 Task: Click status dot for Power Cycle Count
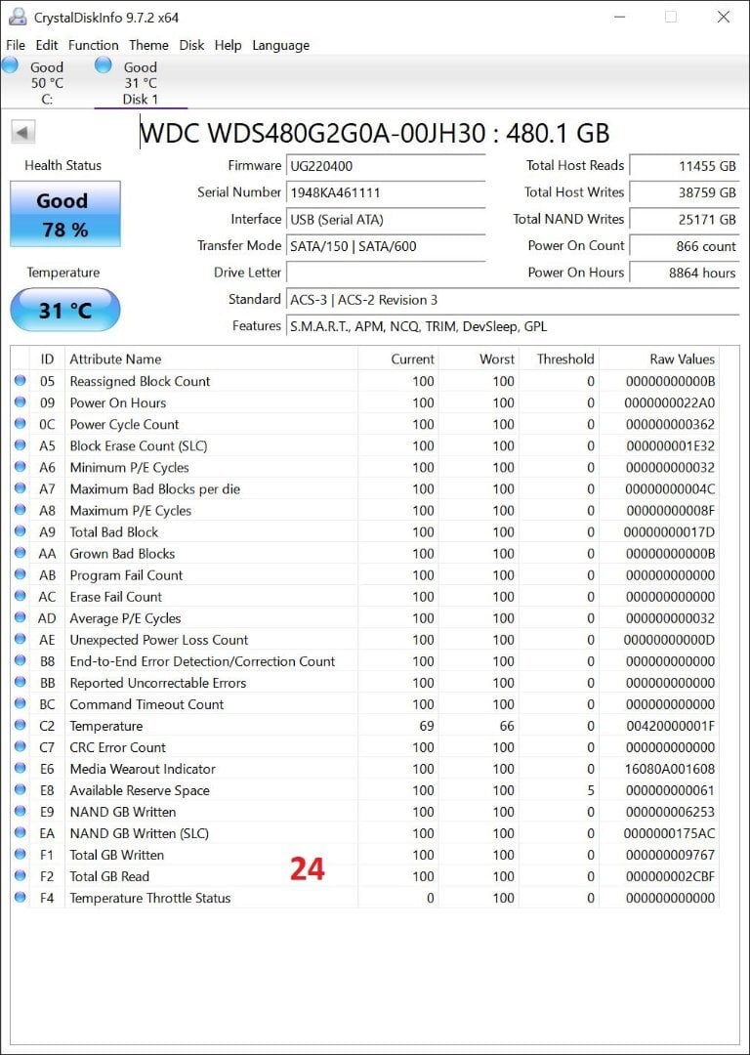[x=21, y=424]
